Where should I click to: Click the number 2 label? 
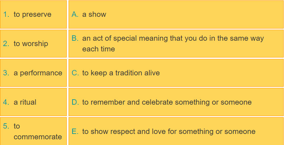(x=6, y=44)
